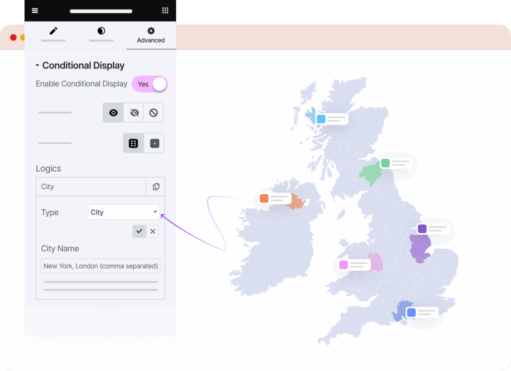Show element with the eye toggle
Viewport: 511px width, 371px height.
113,112
